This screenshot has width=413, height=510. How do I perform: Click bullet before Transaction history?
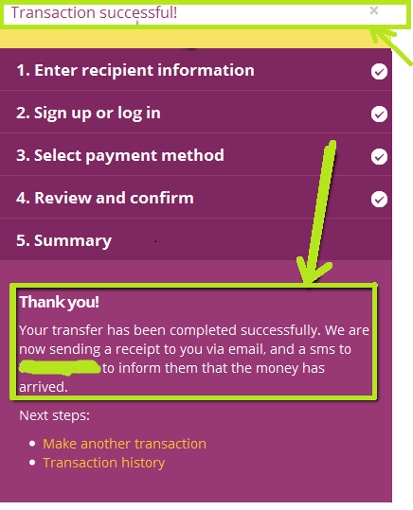[32, 463]
